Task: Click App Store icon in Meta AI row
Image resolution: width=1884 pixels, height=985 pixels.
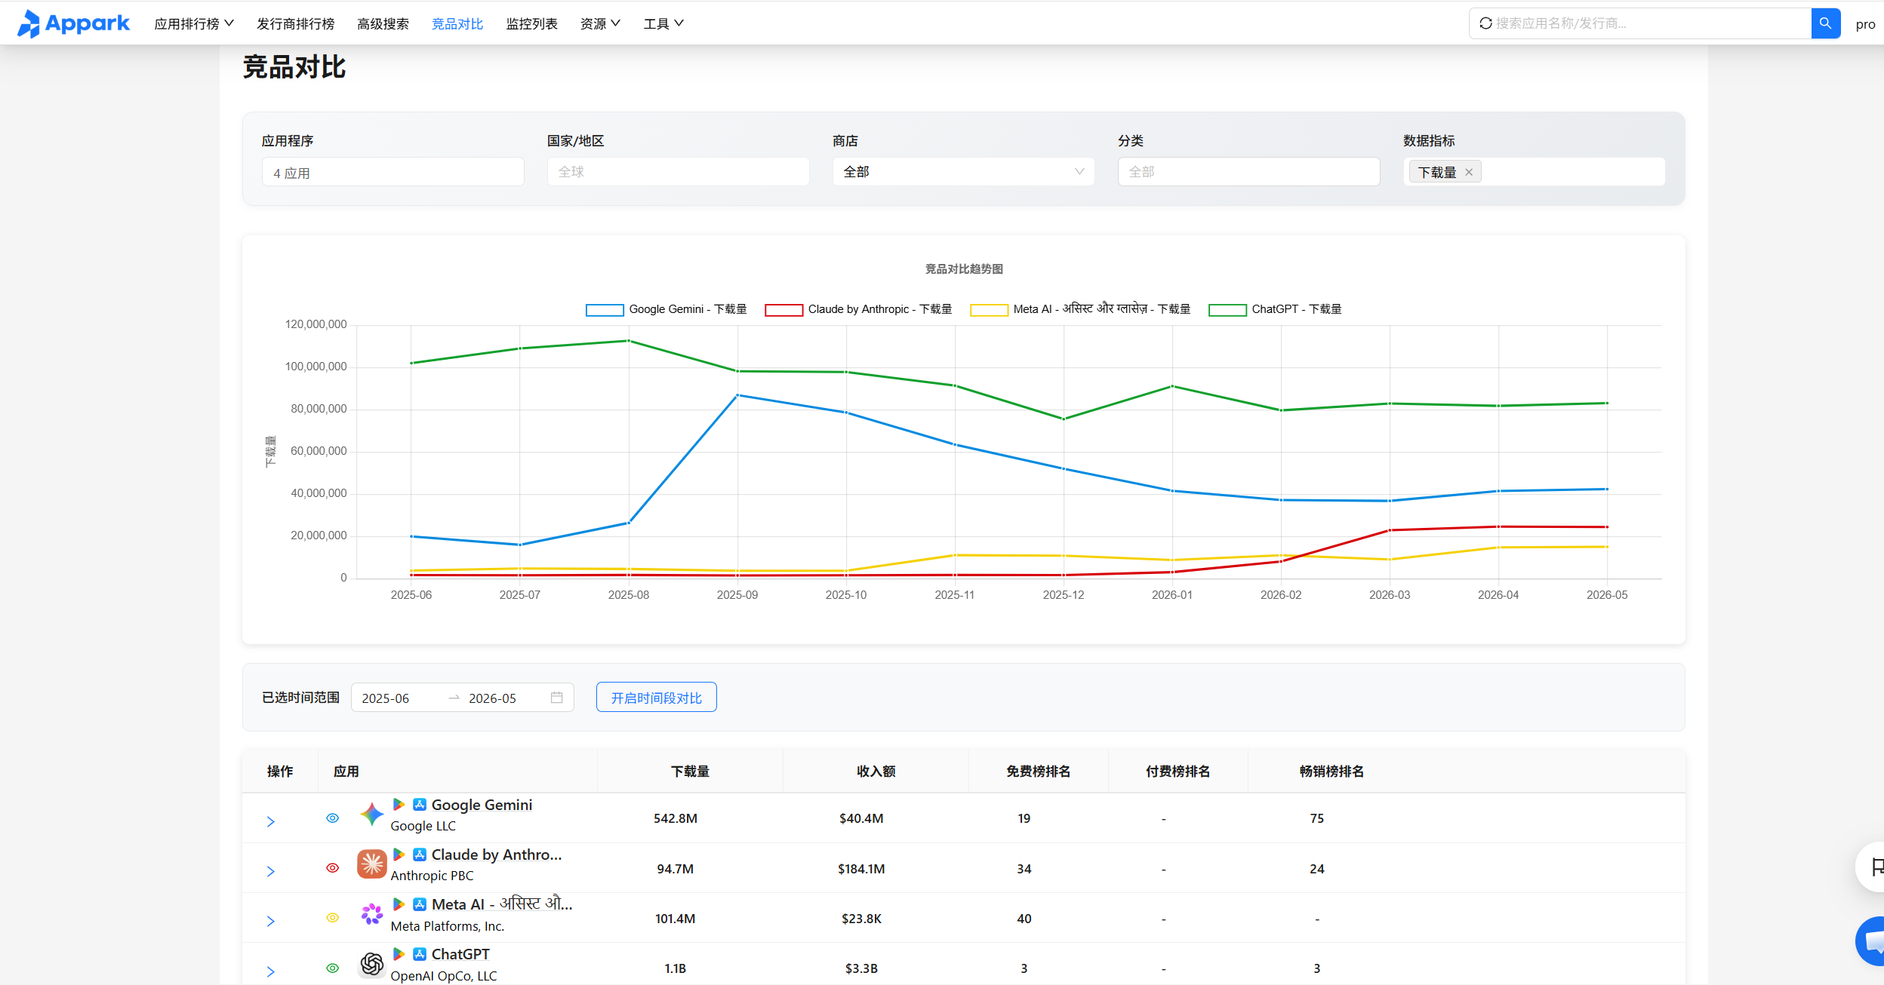Action: pyautogui.click(x=420, y=904)
